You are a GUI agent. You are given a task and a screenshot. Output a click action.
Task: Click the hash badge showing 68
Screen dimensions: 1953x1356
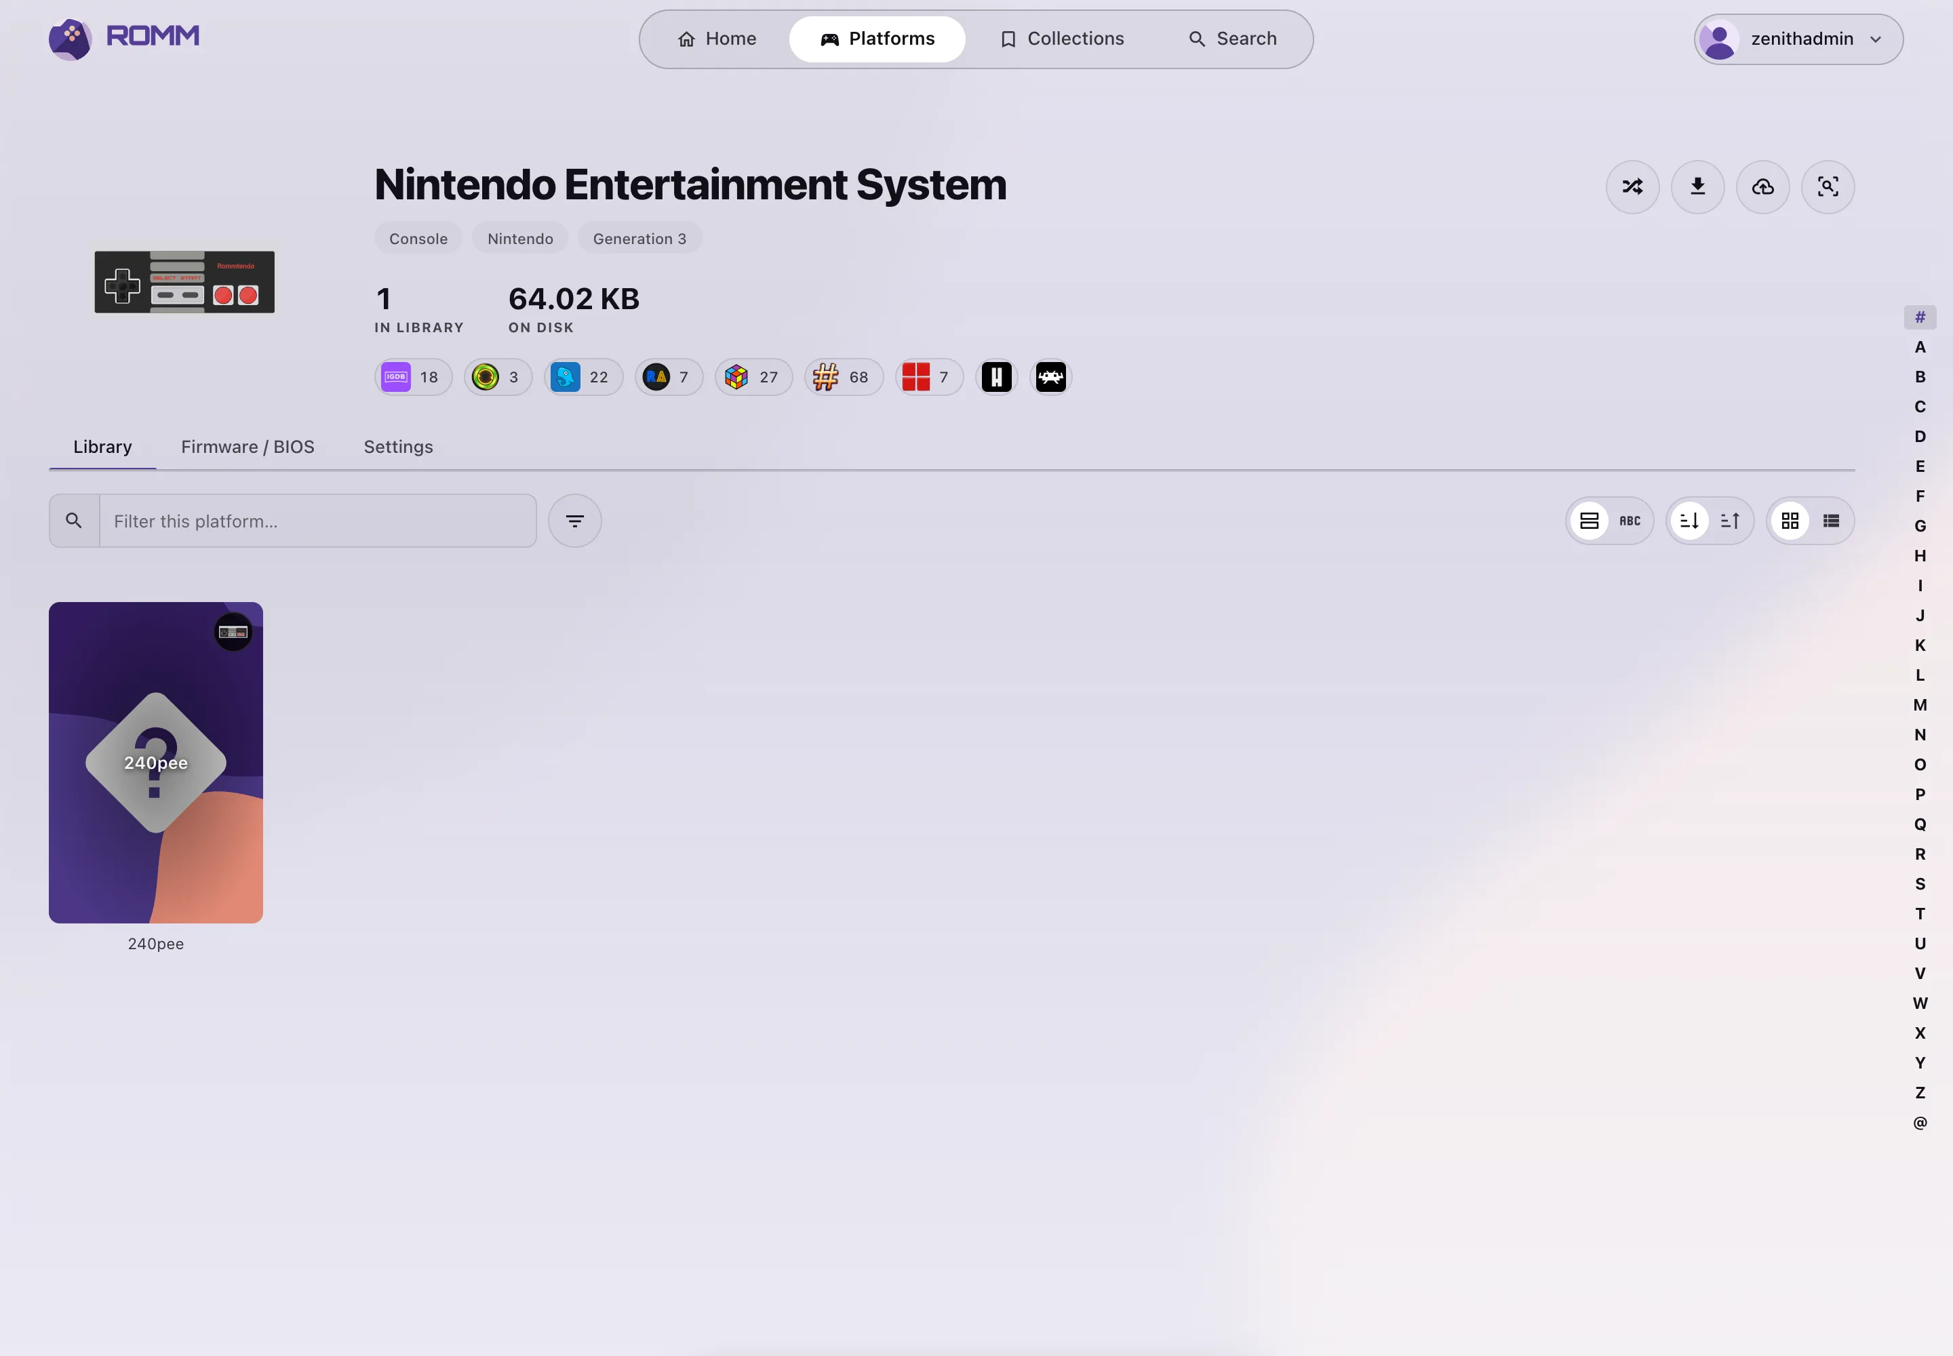(843, 377)
